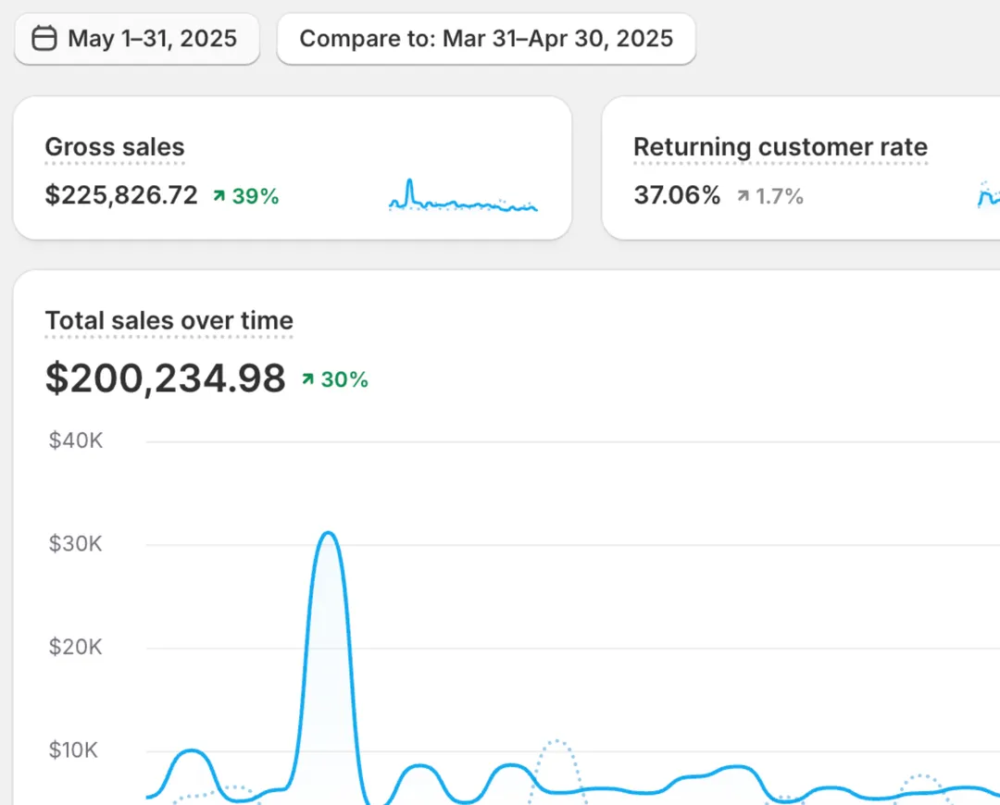
Task: Click the 30% total sales increase arrow
Action: point(308,379)
